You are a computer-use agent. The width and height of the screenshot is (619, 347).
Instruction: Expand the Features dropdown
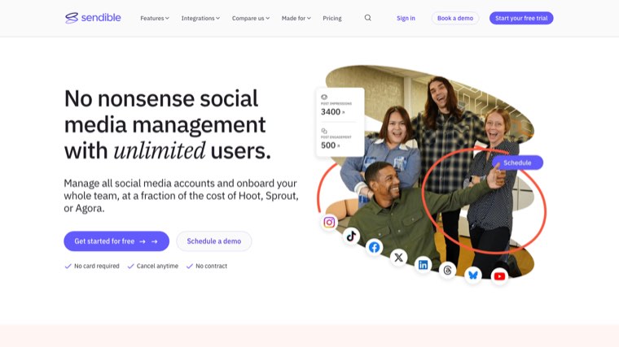point(155,18)
